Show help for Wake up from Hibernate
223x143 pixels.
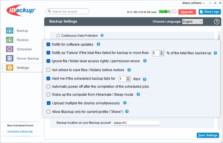pyautogui.click(x=138, y=94)
